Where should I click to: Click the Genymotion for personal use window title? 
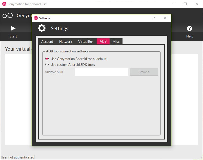[x=27, y=4]
